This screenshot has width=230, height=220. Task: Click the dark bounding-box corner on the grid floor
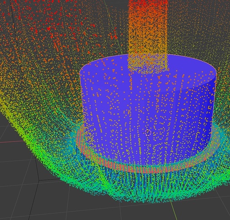[39, 180]
